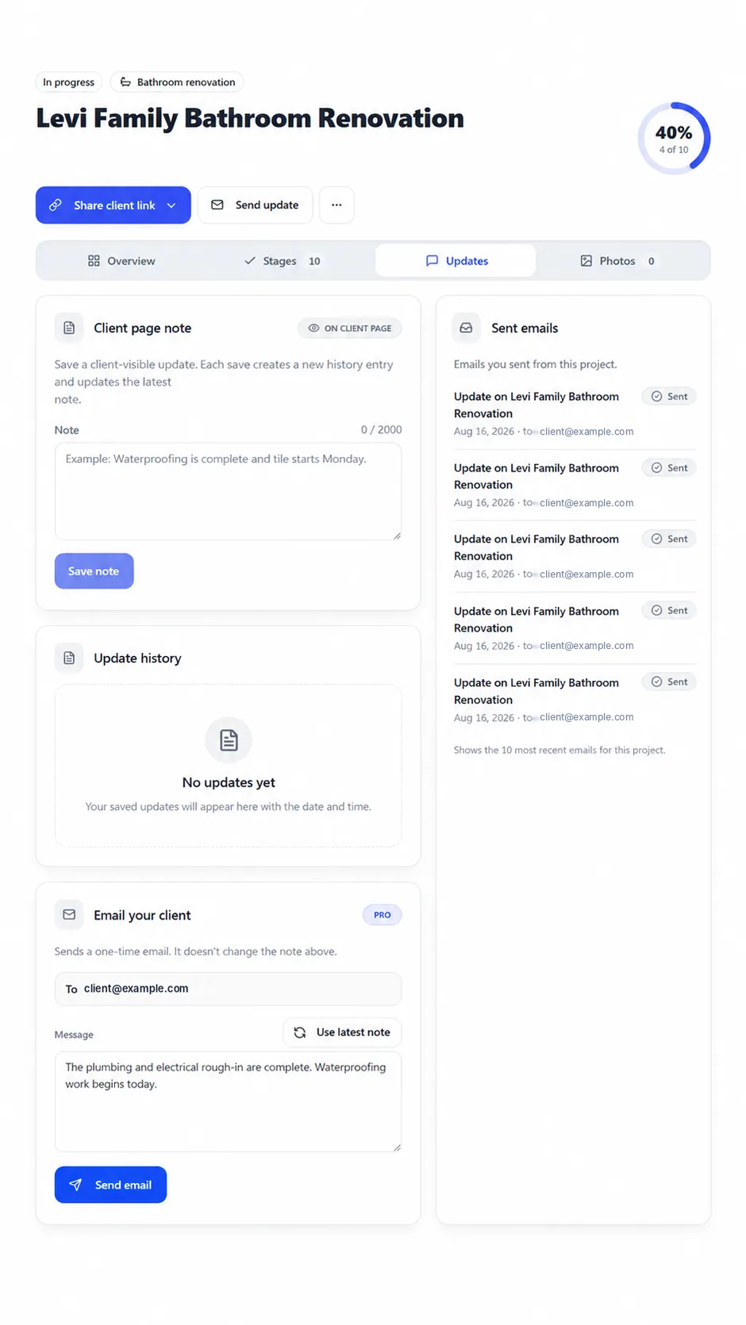Click the empty-state document icon above No updates yet

click(229, 740)
